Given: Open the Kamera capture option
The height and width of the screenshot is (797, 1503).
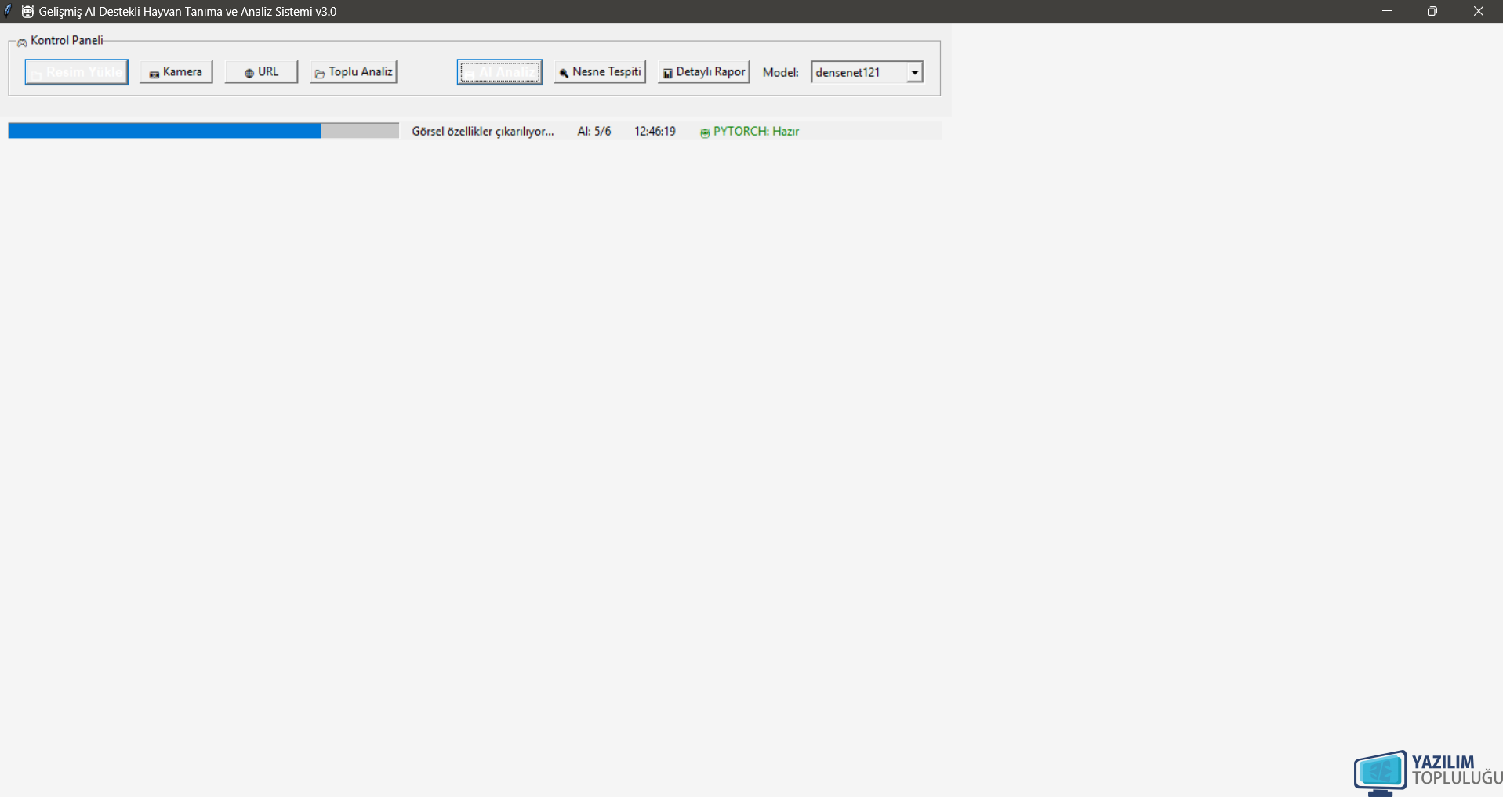Looking at the screenshot, I should click(176, 71).
